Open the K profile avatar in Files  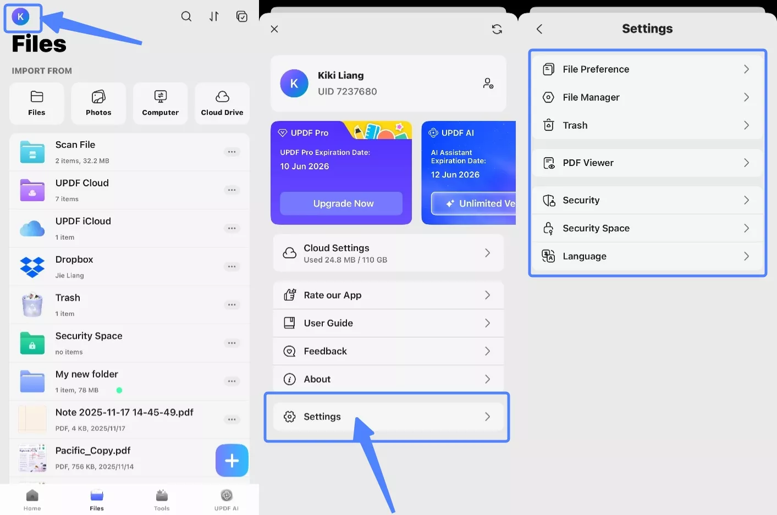[x=21, y=16]
